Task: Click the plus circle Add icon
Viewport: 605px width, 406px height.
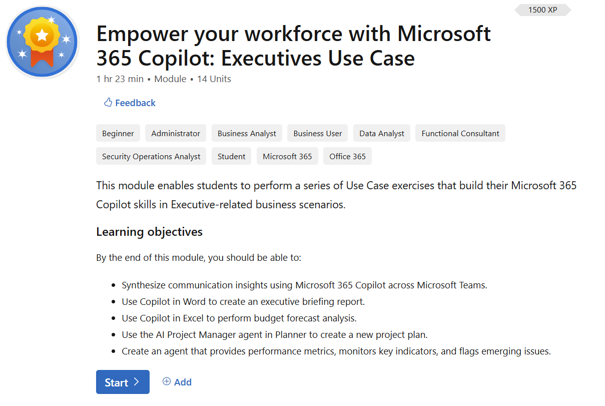Action: point(167,381)
